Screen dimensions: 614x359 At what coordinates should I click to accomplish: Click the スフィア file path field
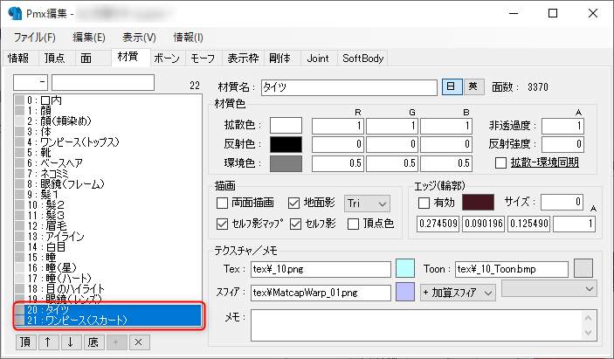point(321,293)
